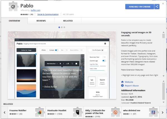Select the Wide size option
Image resolution: width=167 pixels, height=119 pixels.
98,94
